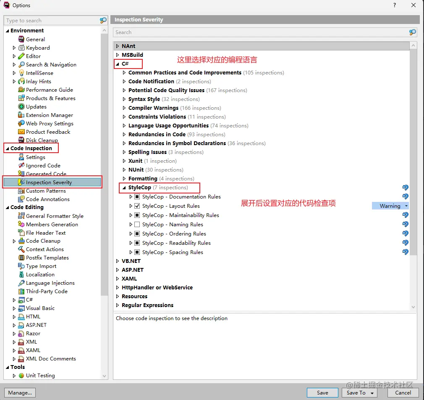Click the Keyboard settings icon

(x=21, y=48)
